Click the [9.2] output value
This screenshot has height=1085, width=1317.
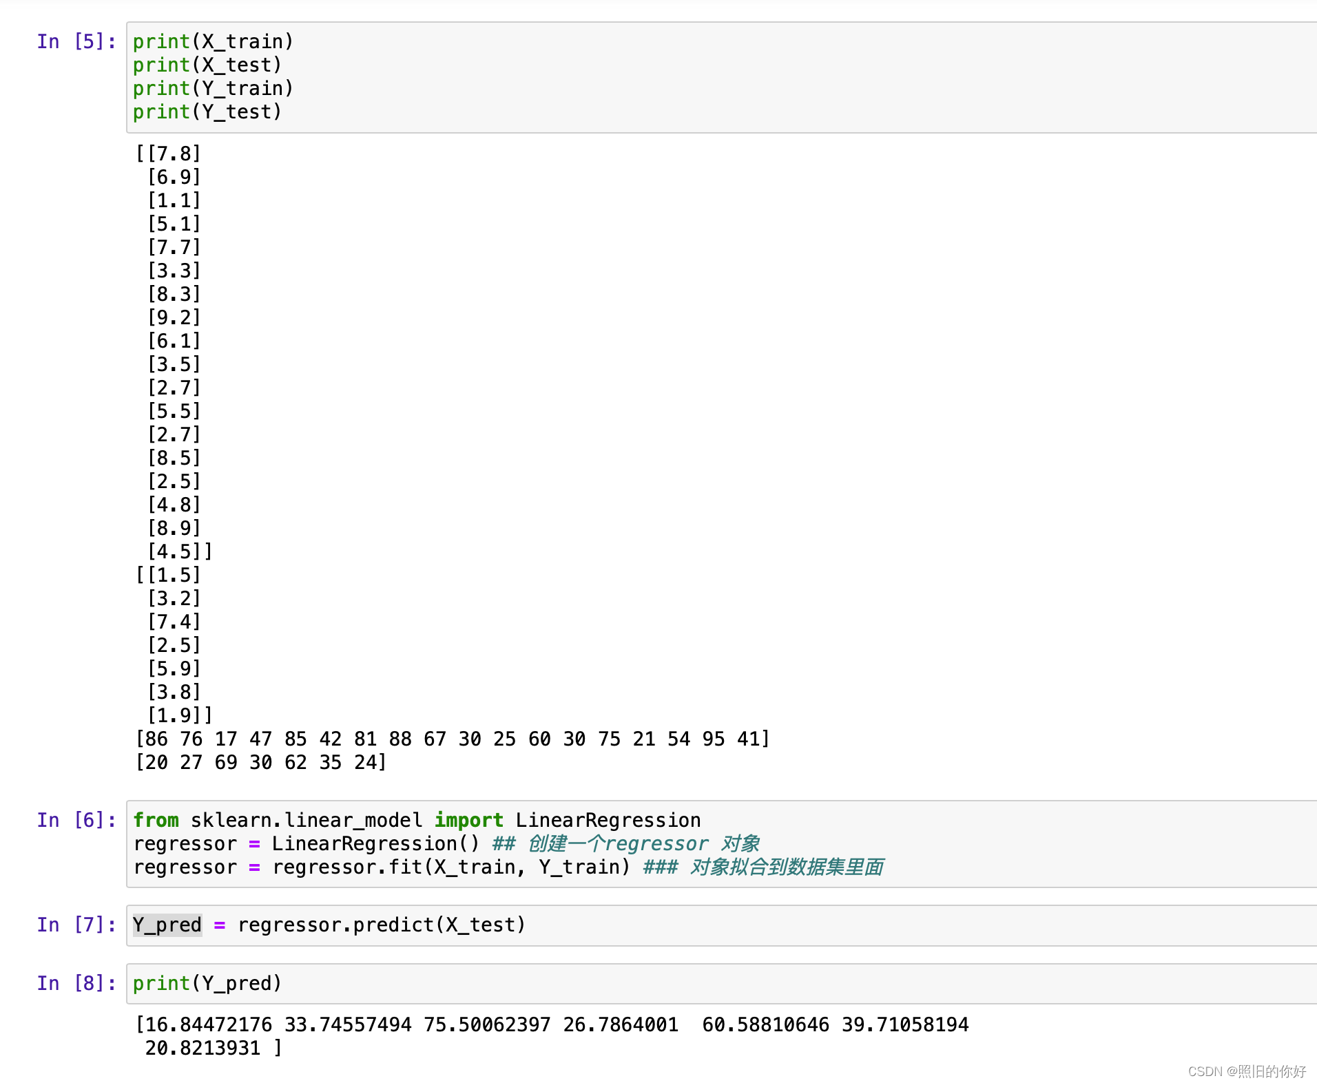tap(174, 317)
